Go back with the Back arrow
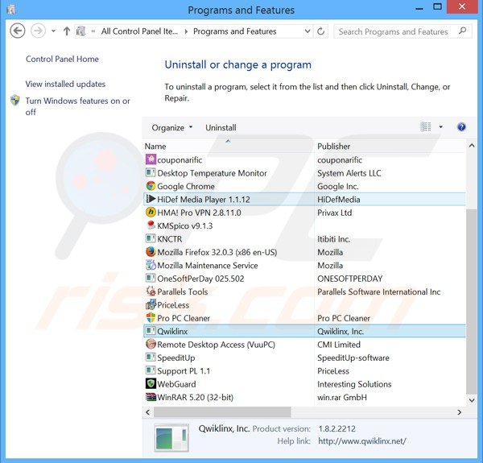Viewport: 483px width, 463px height. pyautogui.click(x=18, y=31)
